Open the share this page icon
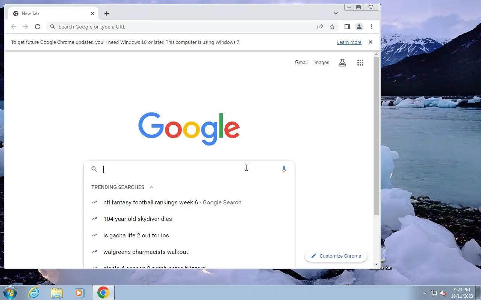Viewport: 481px width, 300px height. pyautogui.click(x=320, y=27)
